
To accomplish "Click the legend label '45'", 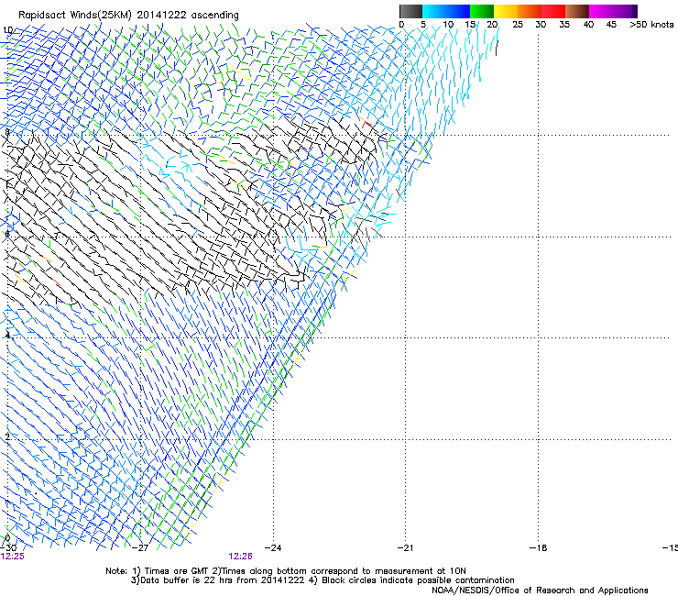I will (x=611, y=25).
